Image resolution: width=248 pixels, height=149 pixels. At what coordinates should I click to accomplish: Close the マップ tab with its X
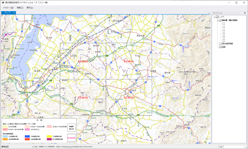tap(14, 13)
